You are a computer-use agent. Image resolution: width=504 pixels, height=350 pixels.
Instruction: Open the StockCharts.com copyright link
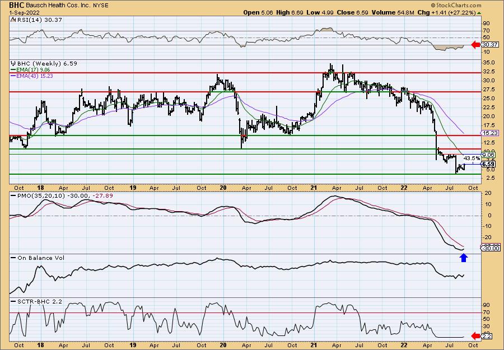click(x=456, y=5)
